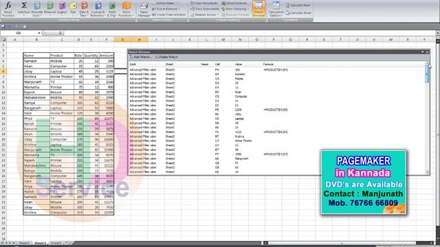Viewport: 440px width, 247px height.
Task: Click Calculate Now
Action: click(298, 5)
